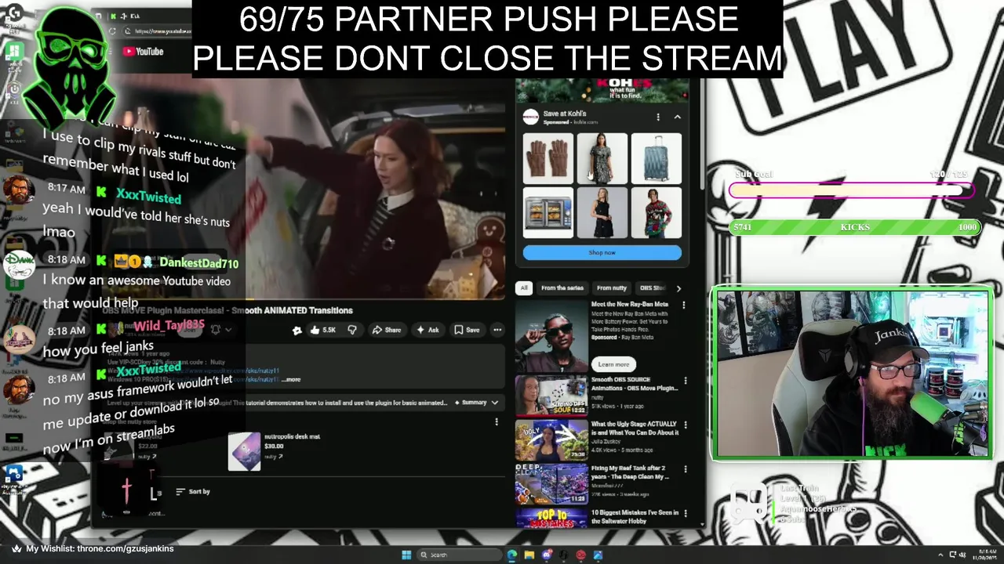Click the YouTube logo in the browser
This screenshot has width=1004, height=564.
pos(143,52)
